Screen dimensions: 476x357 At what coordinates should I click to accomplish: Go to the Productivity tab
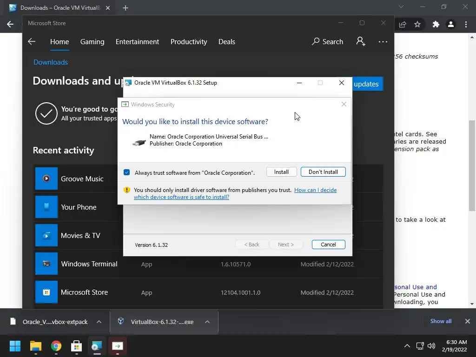point(189,41)
